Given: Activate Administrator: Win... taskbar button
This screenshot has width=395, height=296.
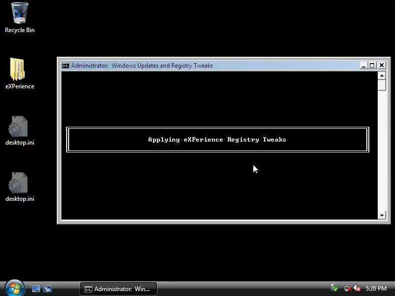Looking at the screenshot, I should [x=118, y=289].
